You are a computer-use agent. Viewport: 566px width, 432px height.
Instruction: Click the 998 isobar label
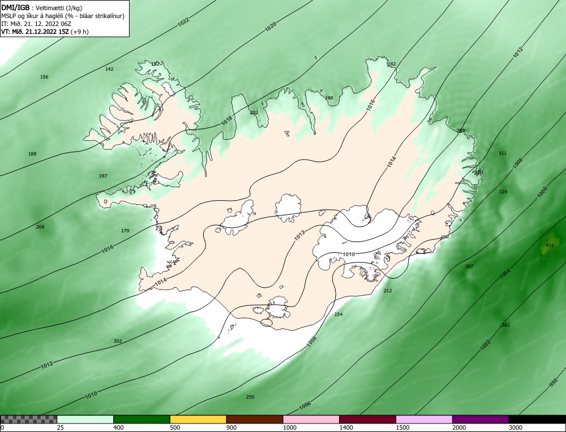click(553, 383)
